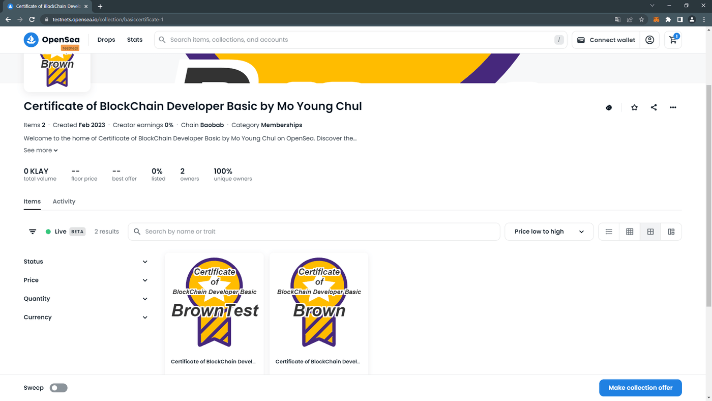
Task: Open the Price low to high dropdown
Action: click(x=549, y=232)
